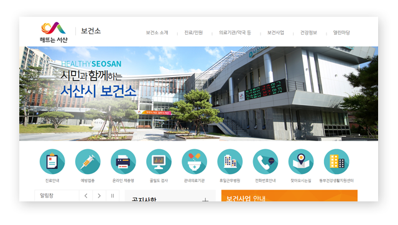This screenshot has width=398, height=225.
Task: Select the 온라인 제증명 printer icon
Action: tap(123, 162)
